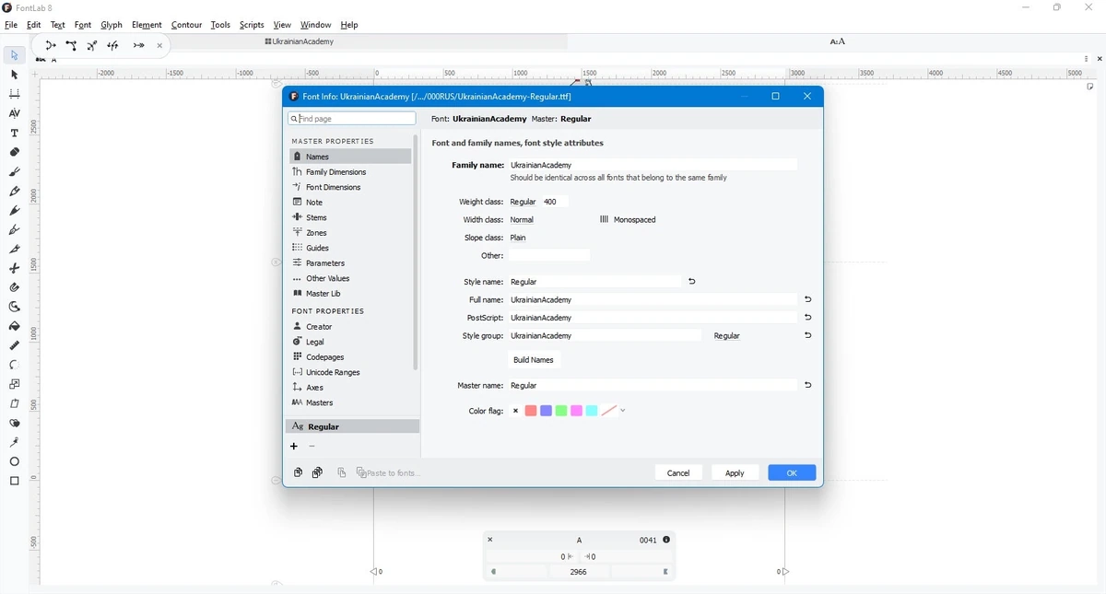Open the Font menu
Screen dimensions: 1106x594
[83, 25]
